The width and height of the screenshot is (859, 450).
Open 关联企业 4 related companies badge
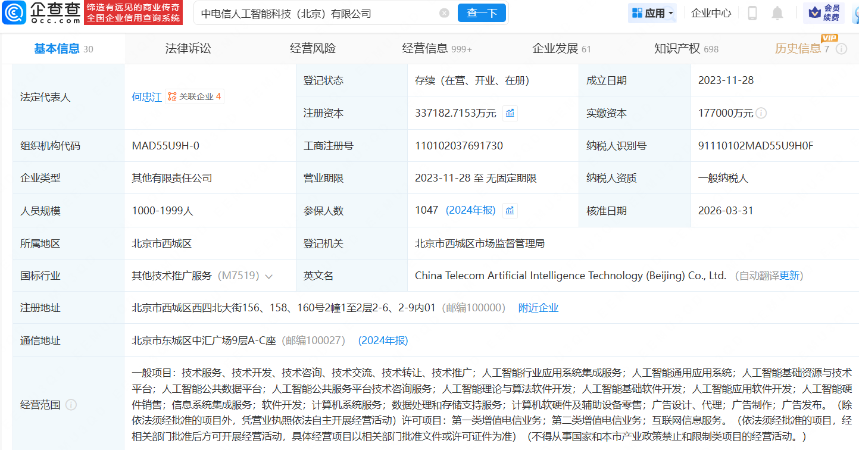(195, 96)
